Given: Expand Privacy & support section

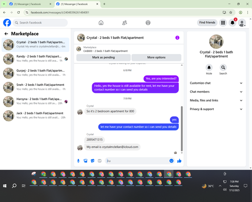Looking at the screenshot, I should click(216, 109).
